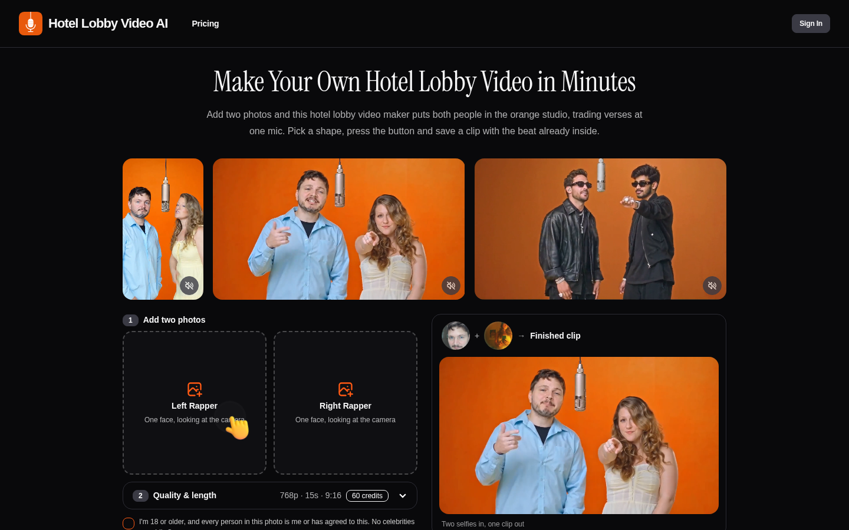Upload a photo for Left Rapper
Viewport: 849px width, 530px height.
pyautogui.click(x=195, y=403)
